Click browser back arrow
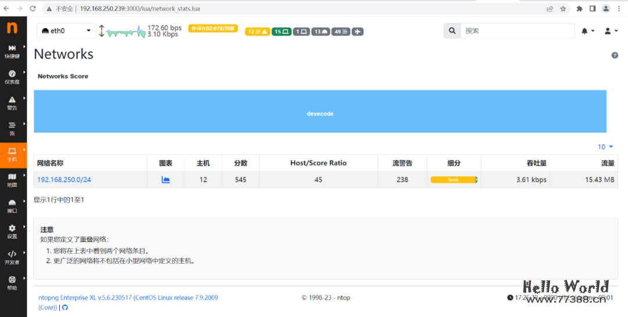628x317 pixels. pyautogui.click(x=6, y=8)
